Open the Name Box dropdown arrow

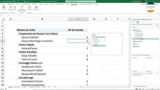[x=8, y=15]
